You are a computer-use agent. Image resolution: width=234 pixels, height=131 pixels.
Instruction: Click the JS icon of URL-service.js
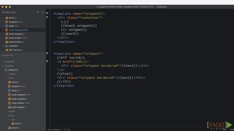(7, 50)
